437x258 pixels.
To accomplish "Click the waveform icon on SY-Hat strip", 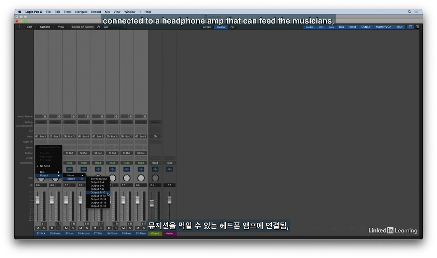I will coord(70,169).
